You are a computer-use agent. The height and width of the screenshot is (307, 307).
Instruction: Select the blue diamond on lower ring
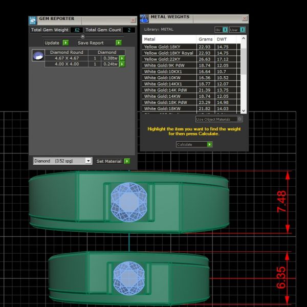click(129, 278)
